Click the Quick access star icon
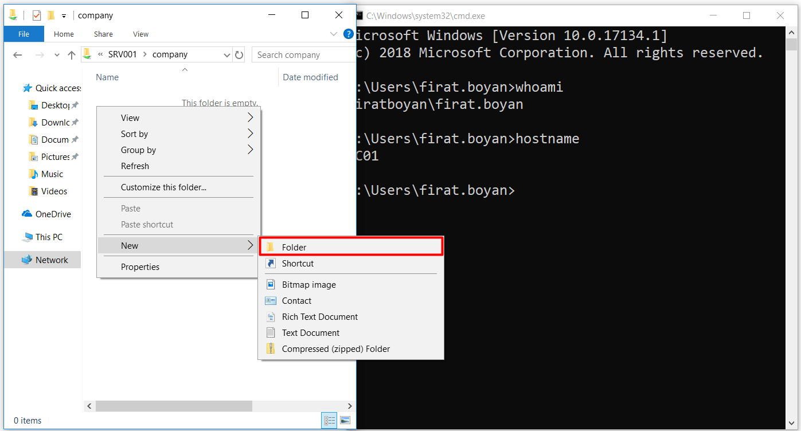 (x=27, y=88)
